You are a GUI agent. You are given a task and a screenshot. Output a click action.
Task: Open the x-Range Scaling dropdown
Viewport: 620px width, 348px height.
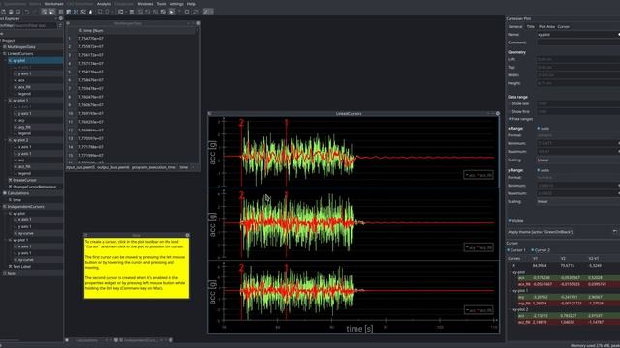tap(578, 160)
